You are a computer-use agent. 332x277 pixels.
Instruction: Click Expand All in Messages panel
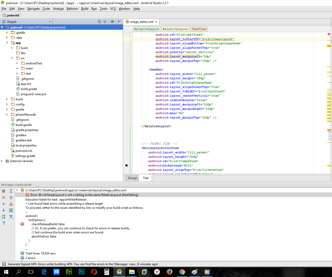(11, 191)
